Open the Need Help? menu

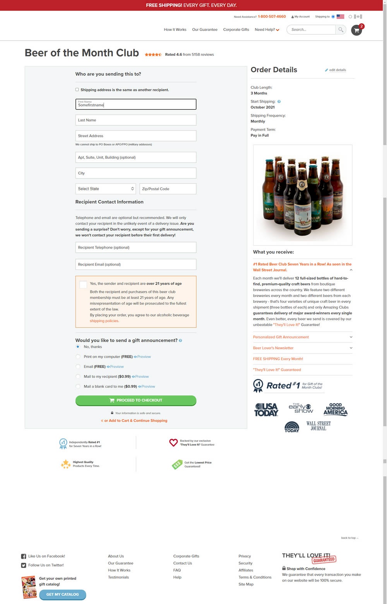tap(267, 30)
